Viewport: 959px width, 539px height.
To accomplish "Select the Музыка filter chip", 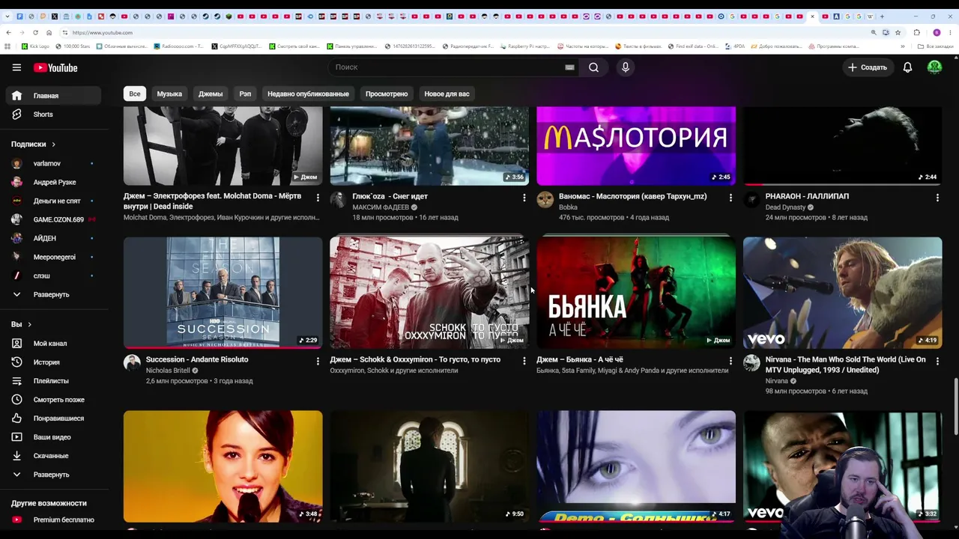I will 169,94.
